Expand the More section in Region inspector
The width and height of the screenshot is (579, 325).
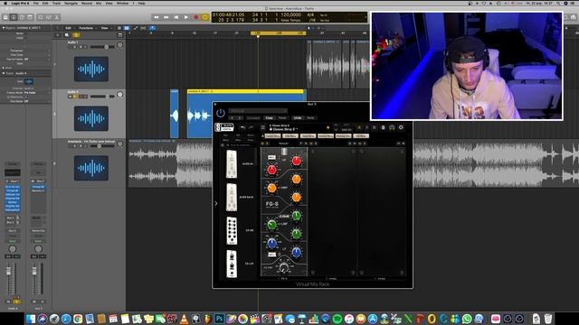4,68
